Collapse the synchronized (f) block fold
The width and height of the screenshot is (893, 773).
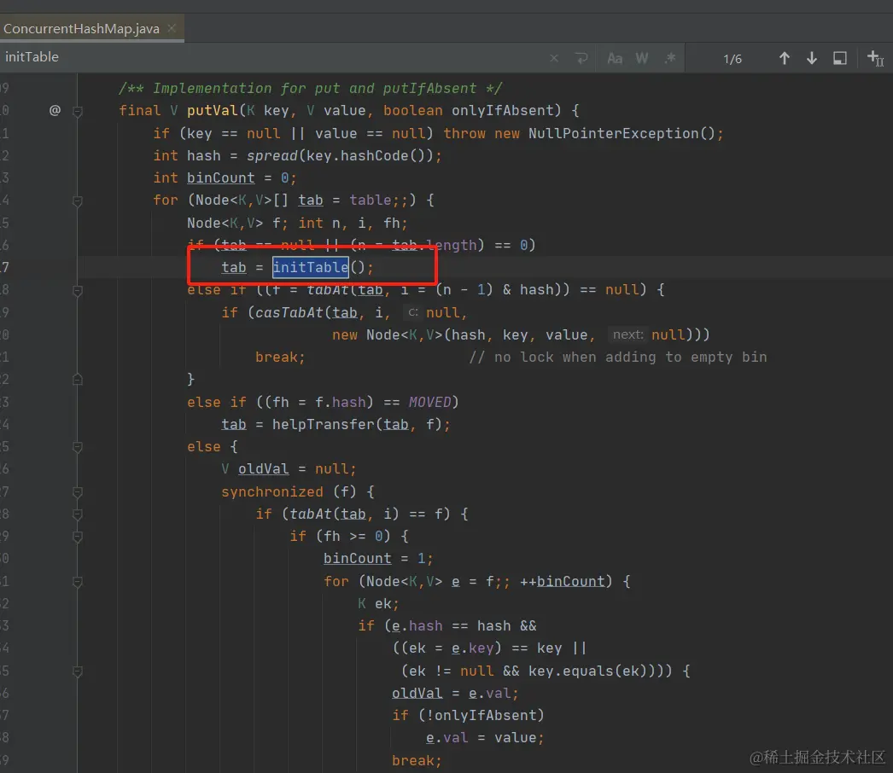pos(78,491)
